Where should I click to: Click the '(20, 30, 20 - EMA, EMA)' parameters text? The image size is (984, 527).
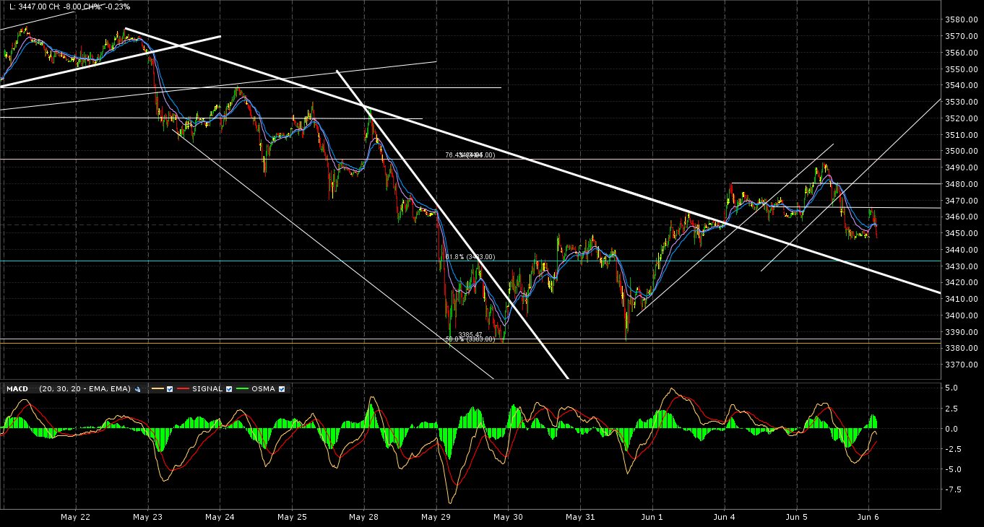(x=84, y=388)
